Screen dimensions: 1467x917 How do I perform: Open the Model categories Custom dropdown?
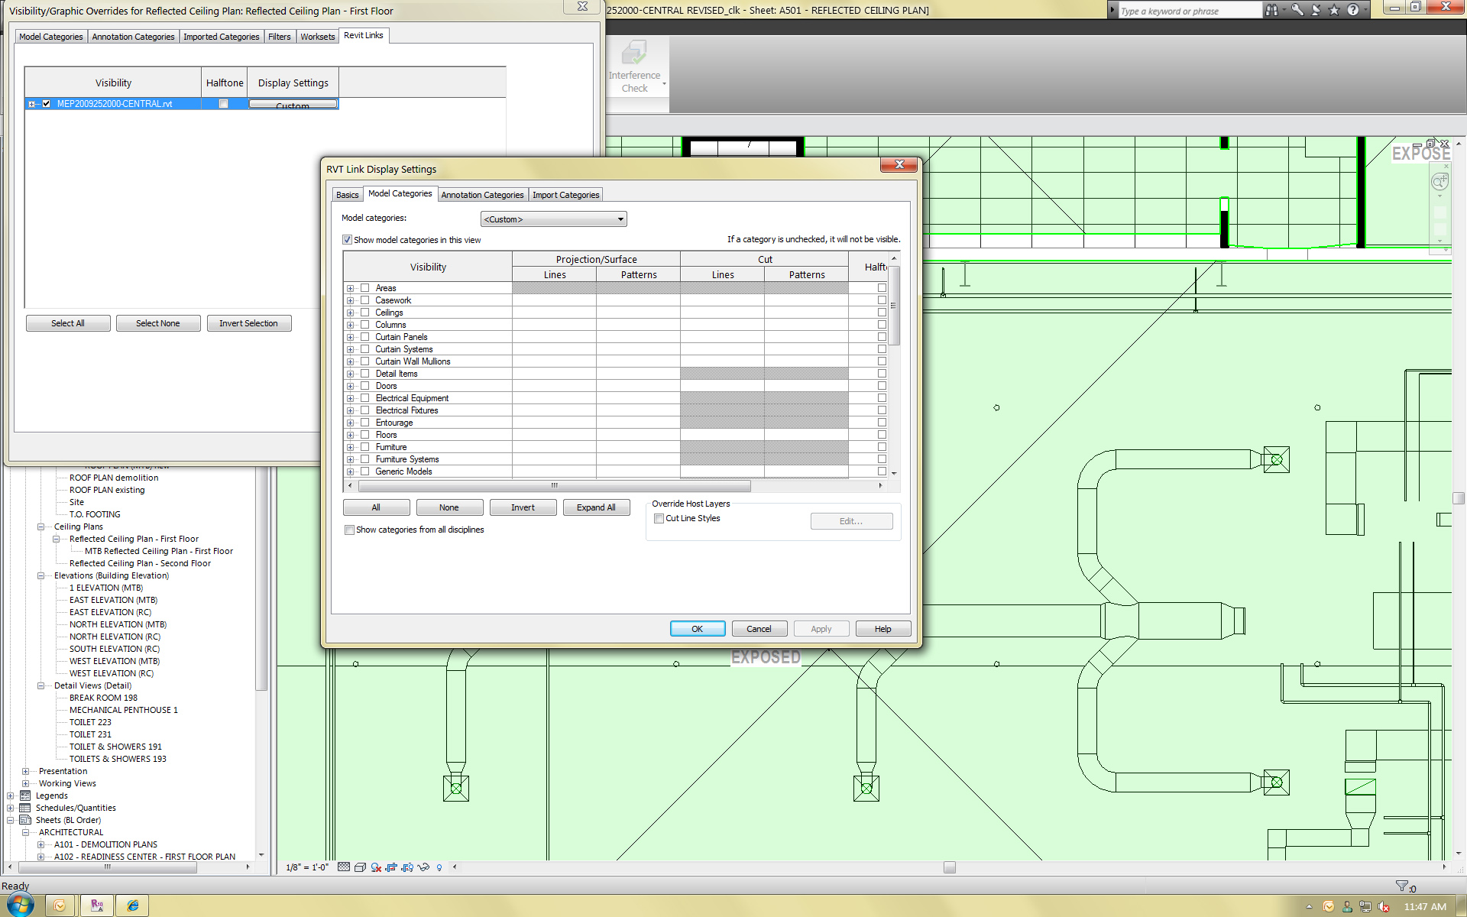[553, 219]
